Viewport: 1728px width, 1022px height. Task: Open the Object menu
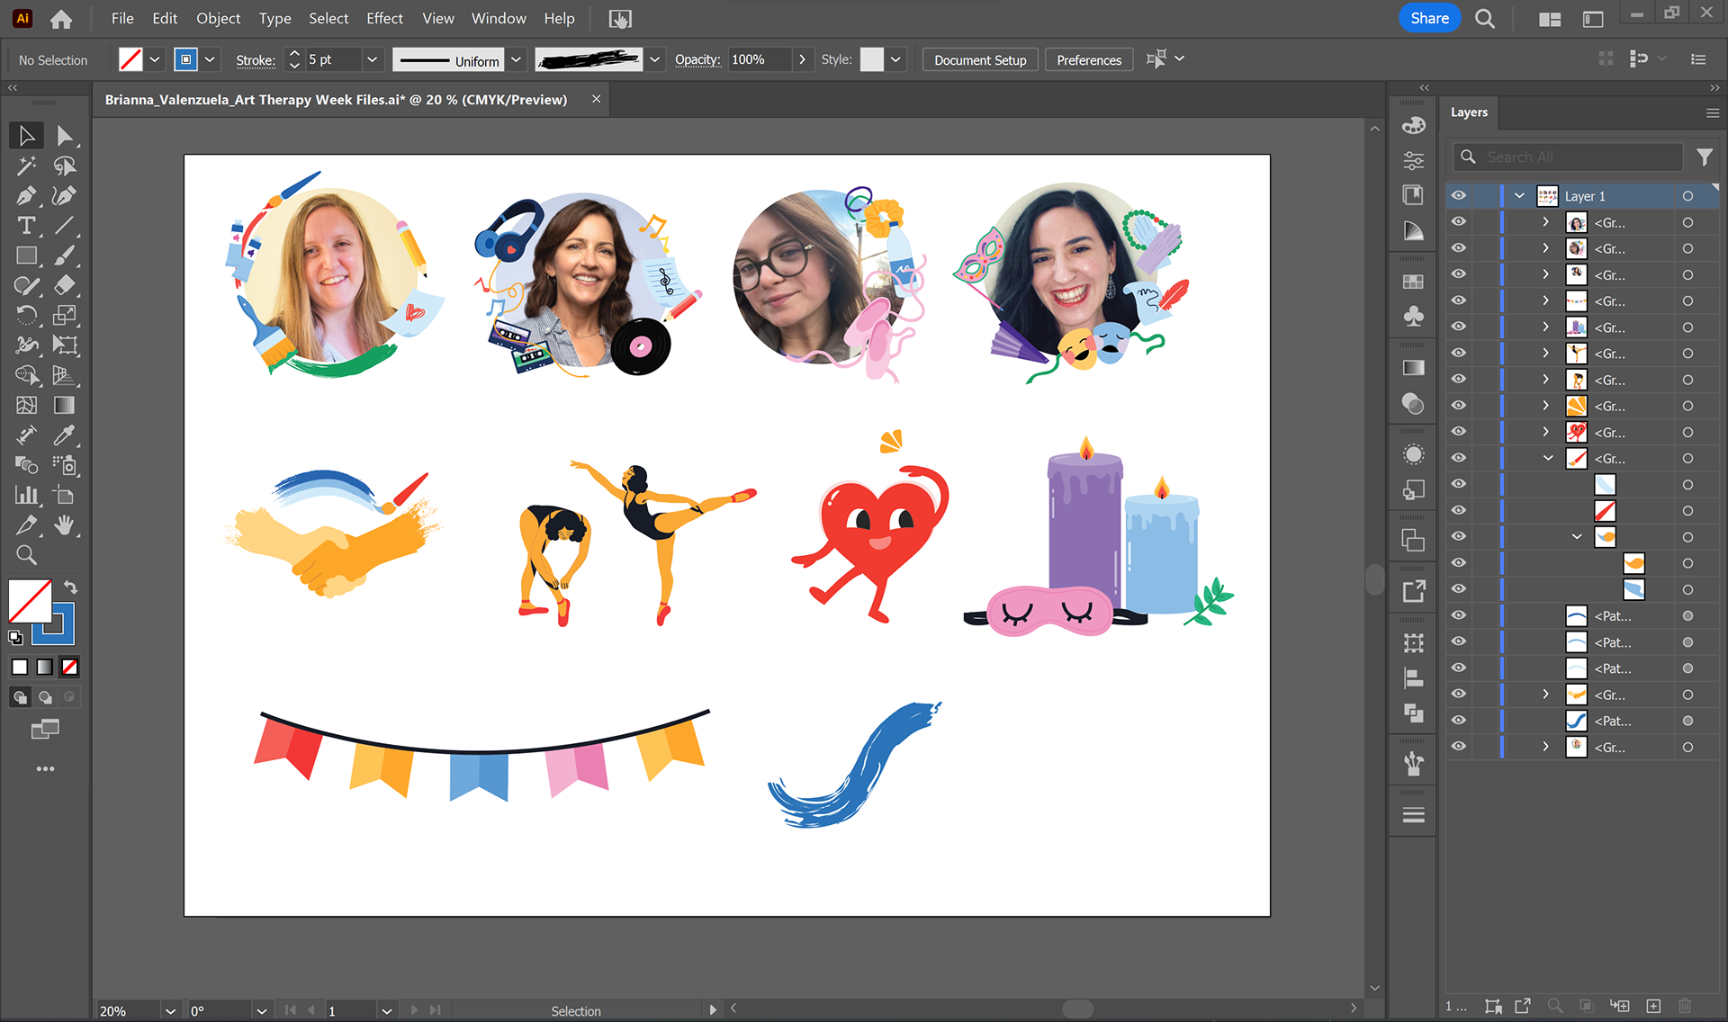[x=219, y=18]
